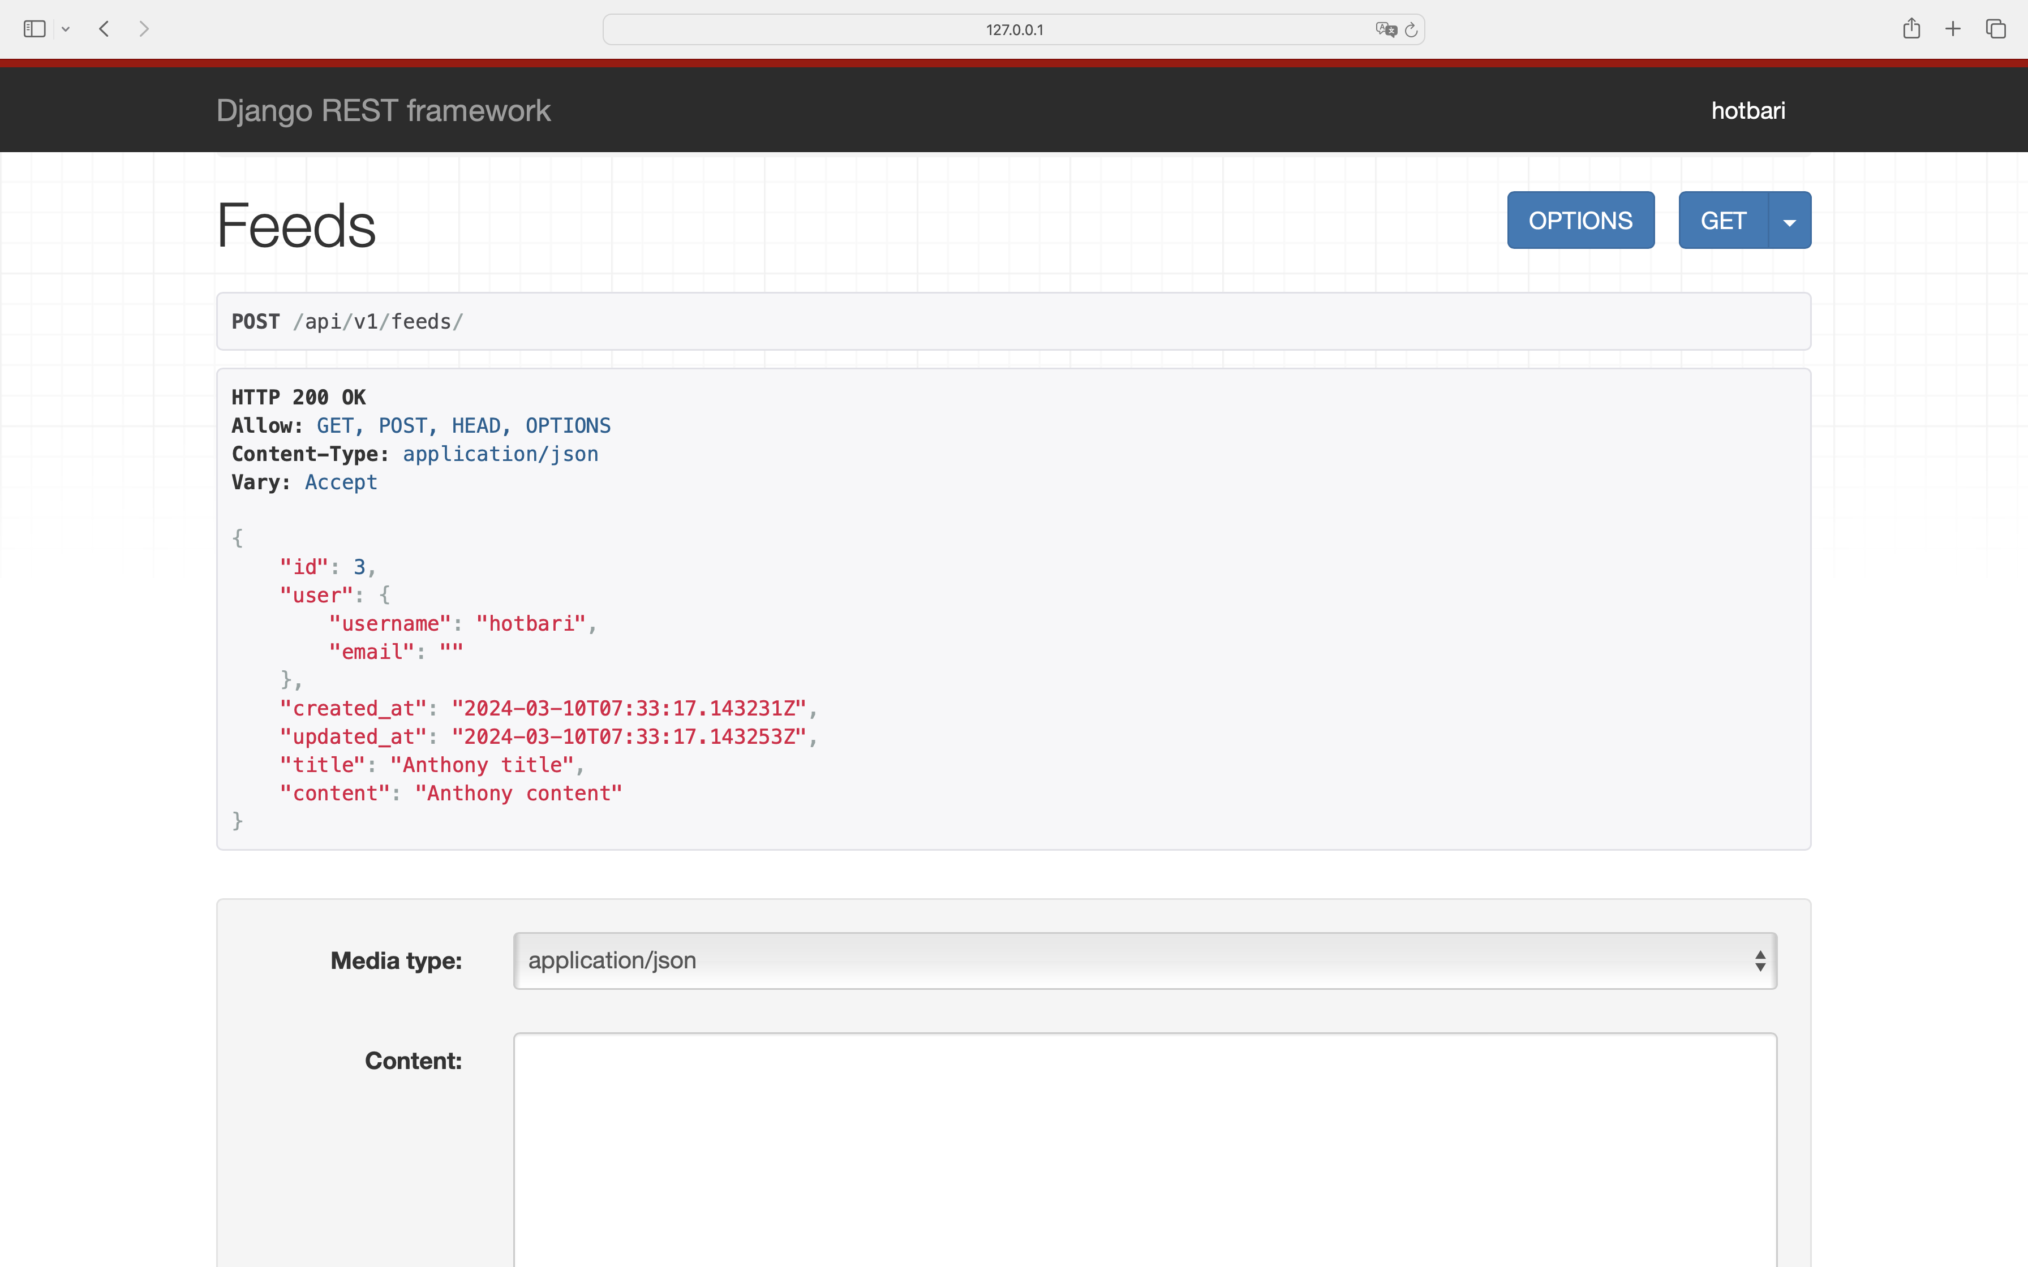This screenshot has height=1267, width=2028.
Task: Click the GET button
Action: (1723, 221)
